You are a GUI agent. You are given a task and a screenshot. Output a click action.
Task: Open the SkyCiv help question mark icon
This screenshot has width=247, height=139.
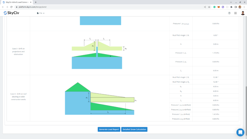[x=229, y=13]
